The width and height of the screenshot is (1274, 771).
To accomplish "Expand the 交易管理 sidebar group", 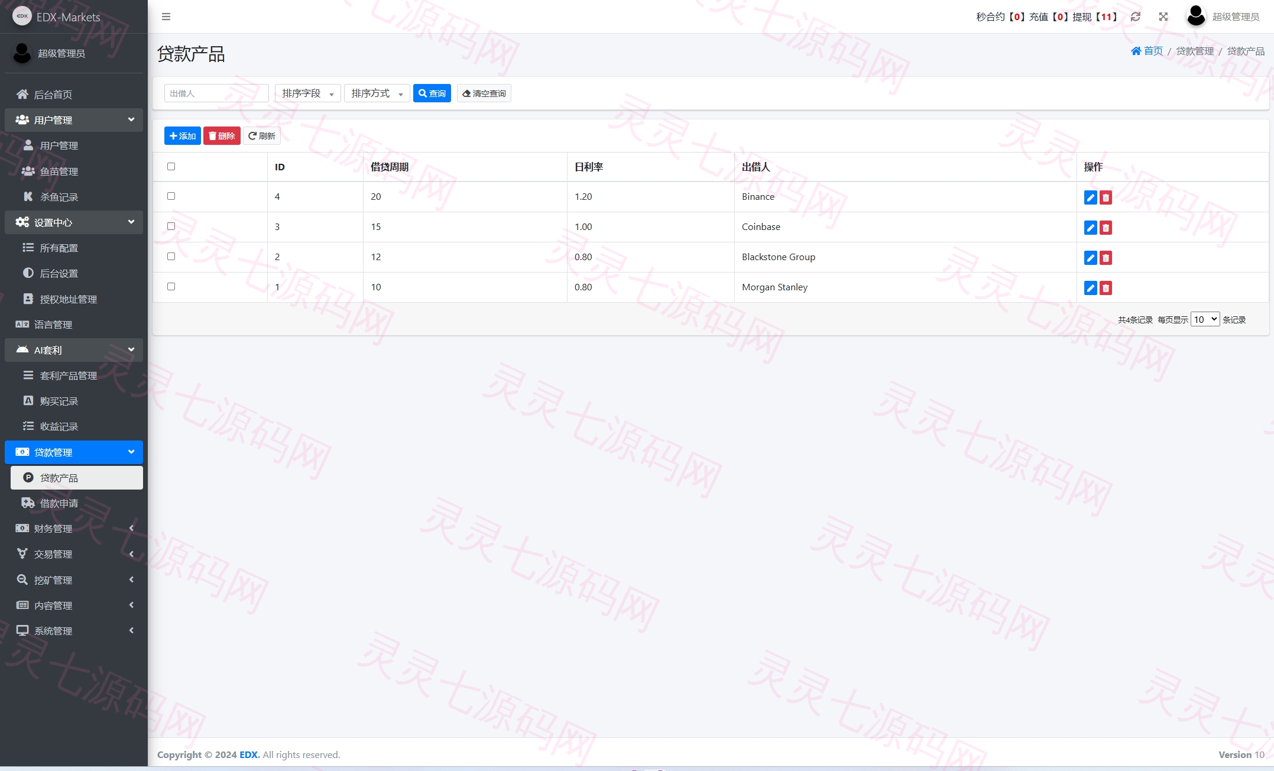I will (74, 554).
